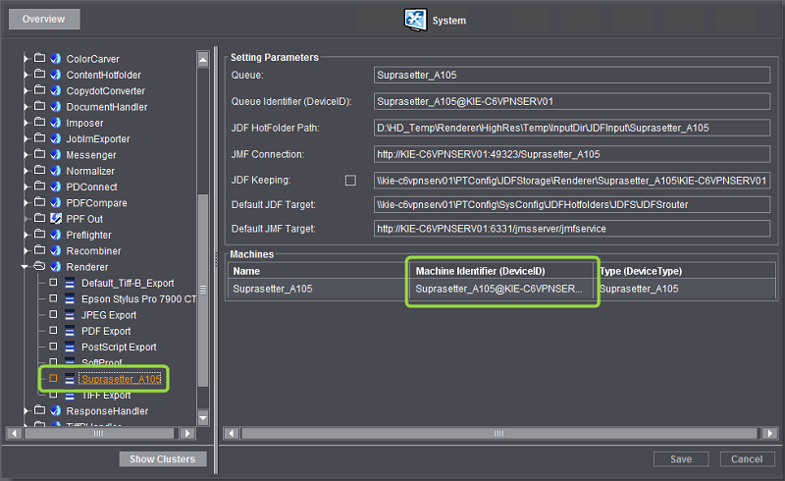
Task: Toggle the JDF Keeping checkbox
Action: pos(349,181)
